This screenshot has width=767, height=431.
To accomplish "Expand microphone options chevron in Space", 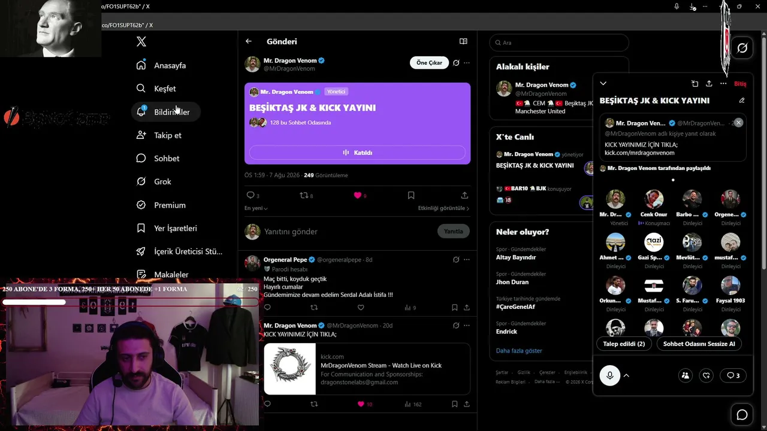I will click(626, 375).
